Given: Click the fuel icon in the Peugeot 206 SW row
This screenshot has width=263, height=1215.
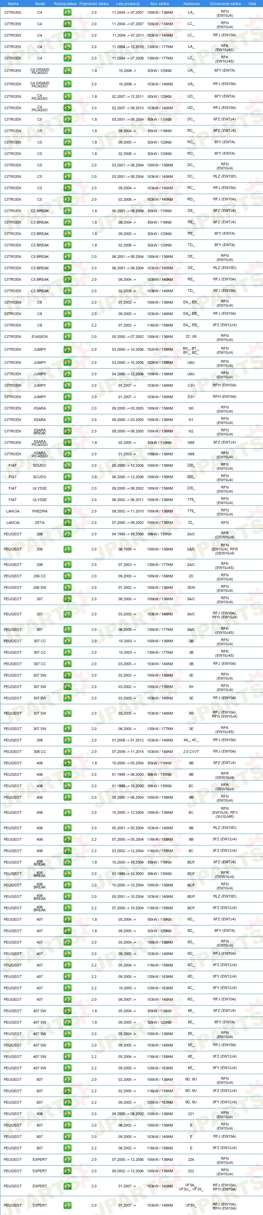Looking at the screenshot, I should (67, 588).
